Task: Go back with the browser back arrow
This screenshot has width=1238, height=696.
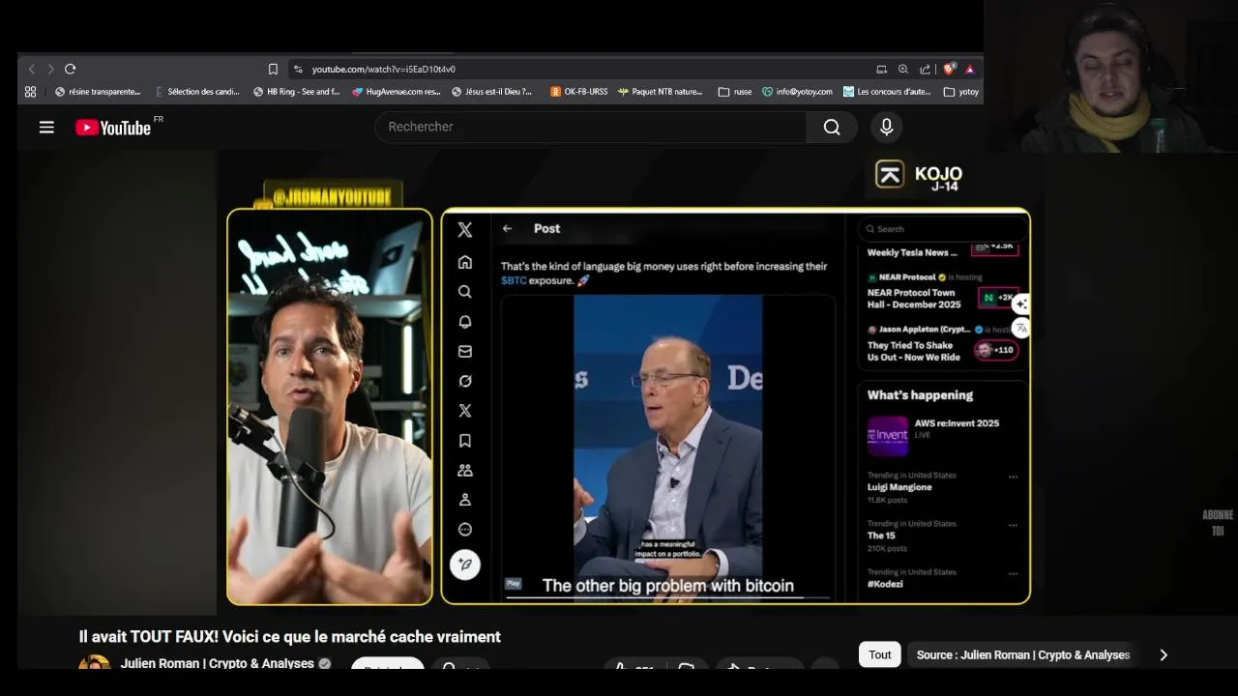Action: coord(31,69)
